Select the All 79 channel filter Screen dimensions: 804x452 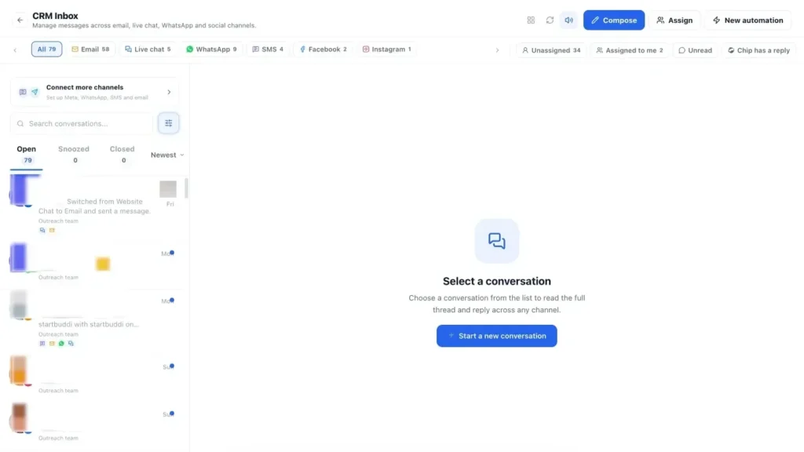46,49
